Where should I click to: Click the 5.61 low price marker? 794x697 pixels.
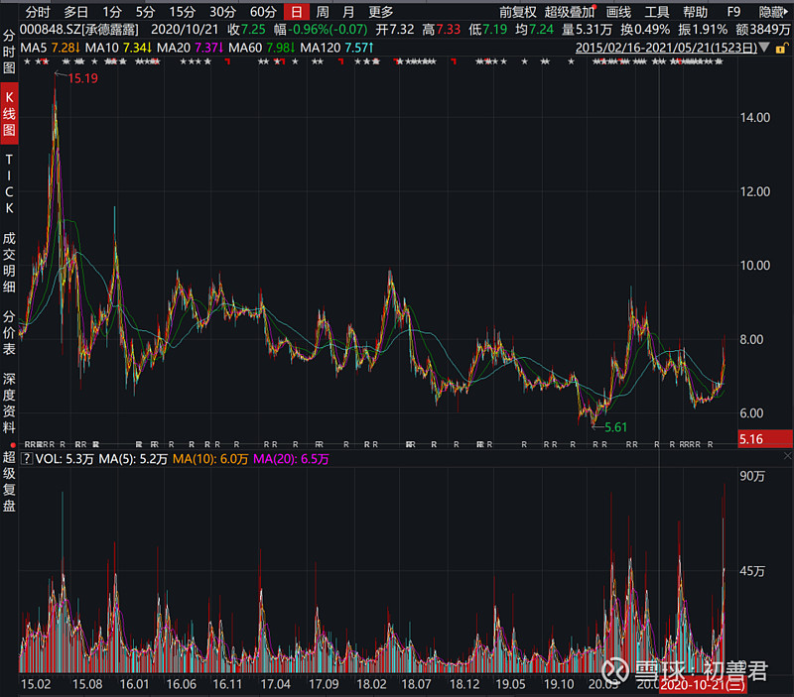pyautogui.click(x=615, y=427)
